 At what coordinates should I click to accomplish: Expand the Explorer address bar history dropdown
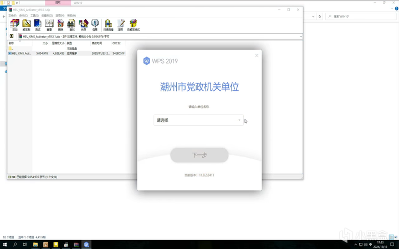point(313,17)
